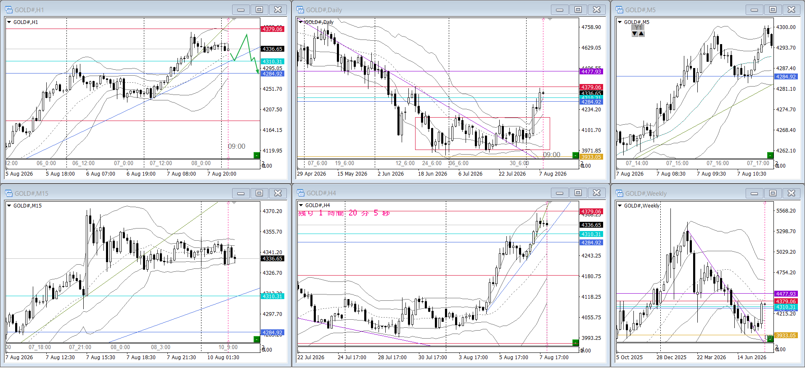Click the GOLD#,Daily window title icon
805x368 pixels.
click(x=300, y=10)
